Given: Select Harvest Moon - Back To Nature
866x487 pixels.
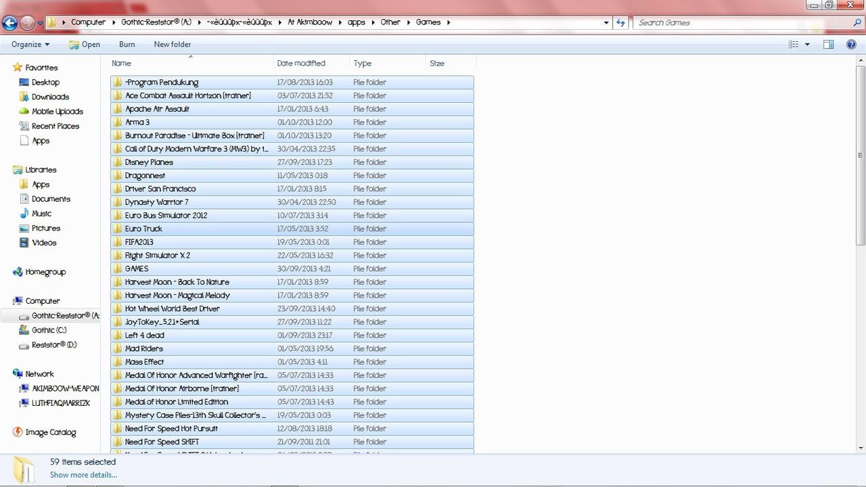Looking at the screenshot, I should [292, 282].
